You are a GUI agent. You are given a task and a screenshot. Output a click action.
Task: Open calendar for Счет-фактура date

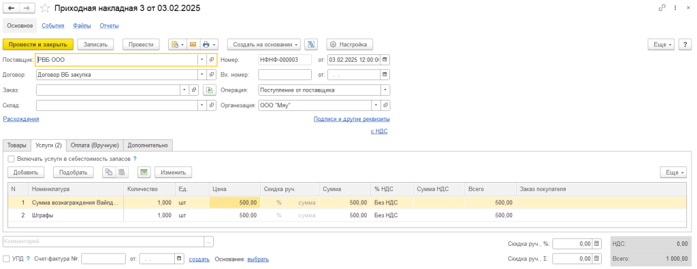point(179,259)
